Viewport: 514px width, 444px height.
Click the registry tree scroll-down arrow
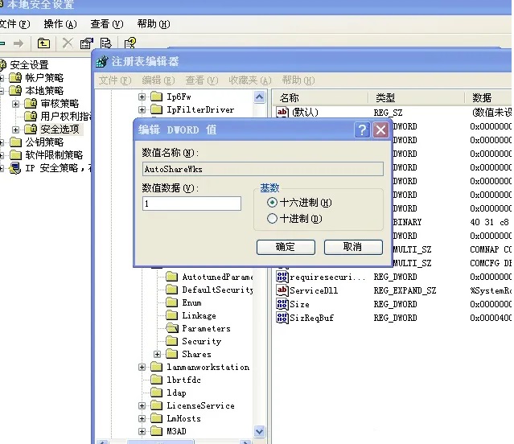pos(259,431)
